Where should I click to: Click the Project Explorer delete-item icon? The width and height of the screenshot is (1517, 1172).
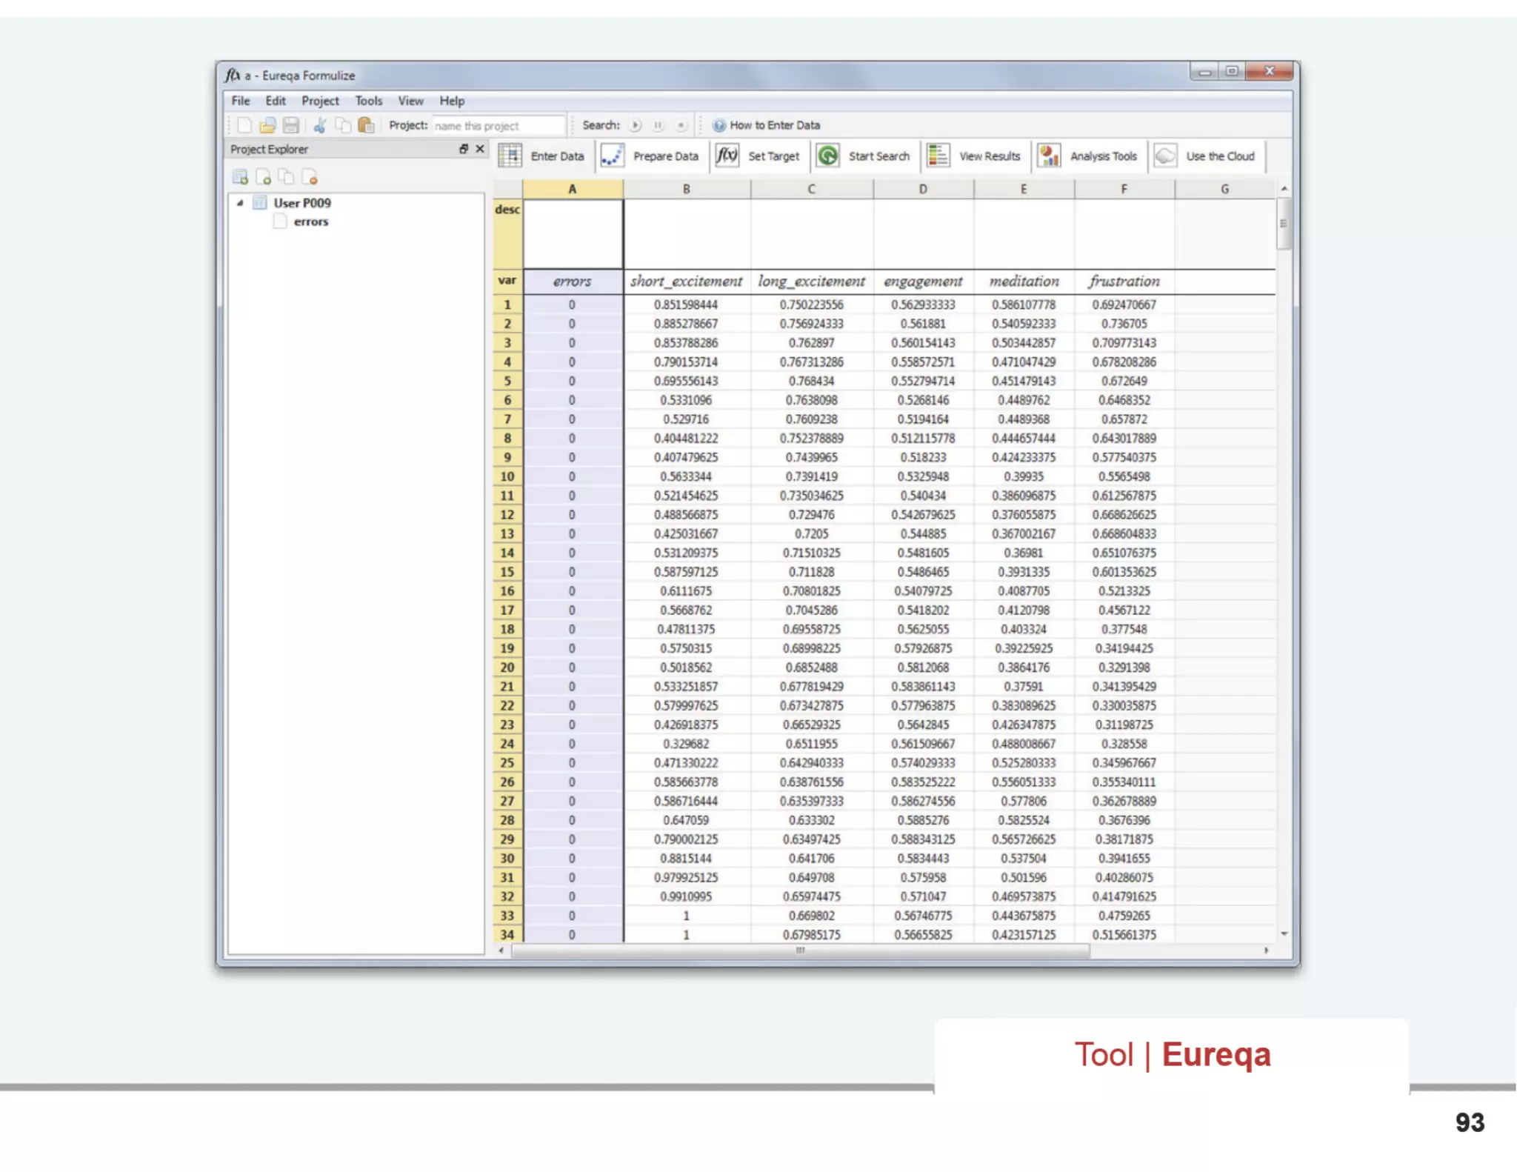[x=309, y=177]
